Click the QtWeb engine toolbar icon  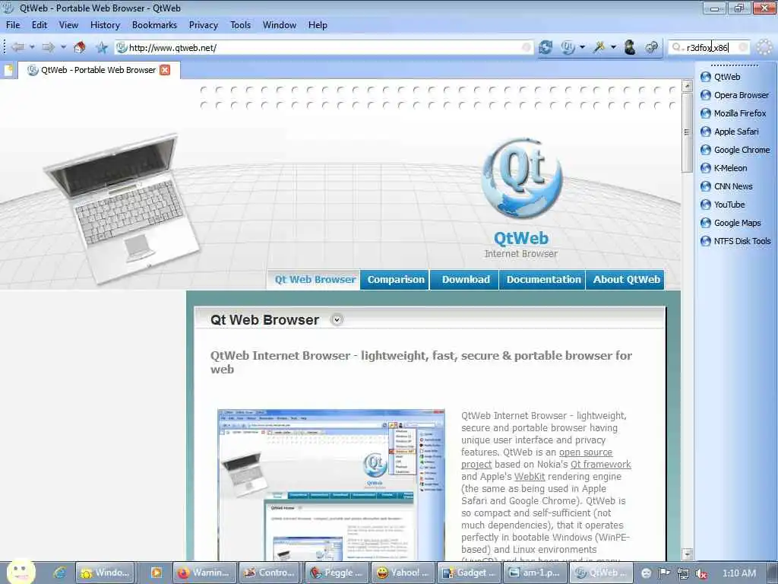pyautogui.click(x=568, y=48)
